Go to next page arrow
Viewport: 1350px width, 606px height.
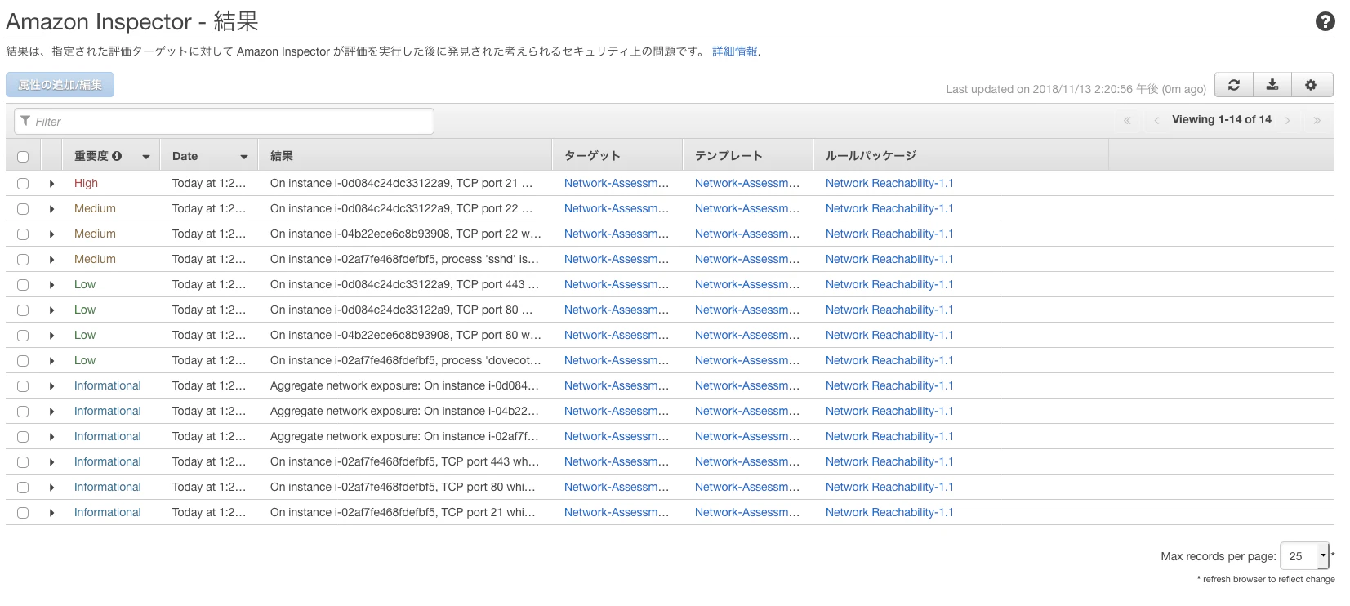tap(1288, 120)
